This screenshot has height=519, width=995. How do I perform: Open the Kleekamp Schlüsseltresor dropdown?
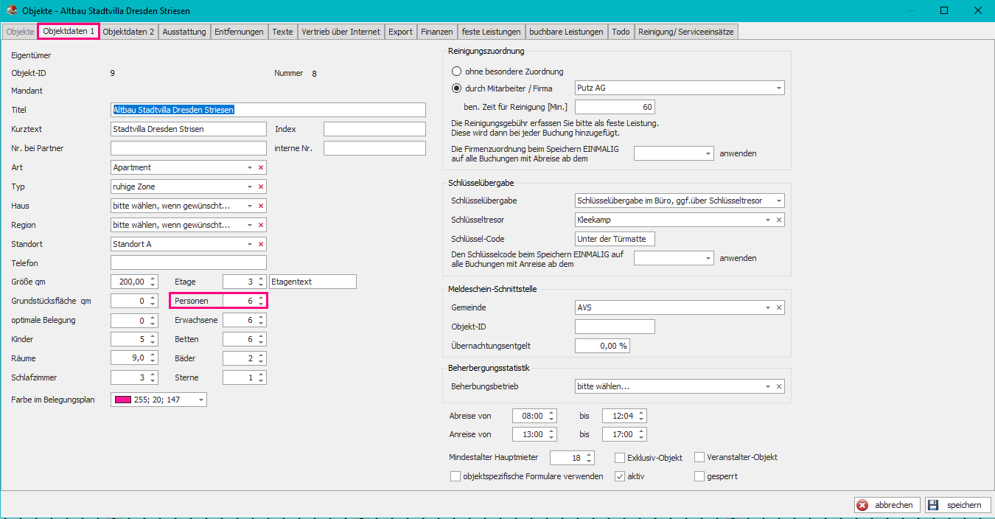click(768, 220)
